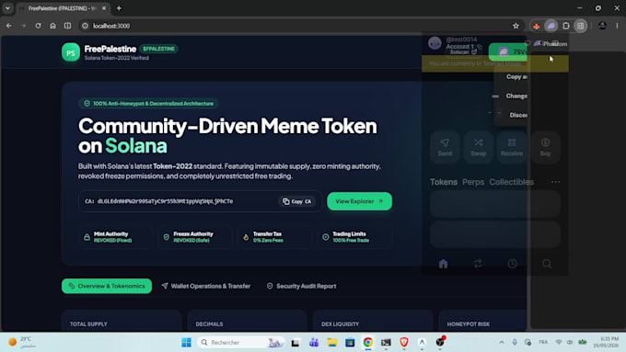
Task: Open the three-dot menu beside Collectibles
Action: coord(555,182)
